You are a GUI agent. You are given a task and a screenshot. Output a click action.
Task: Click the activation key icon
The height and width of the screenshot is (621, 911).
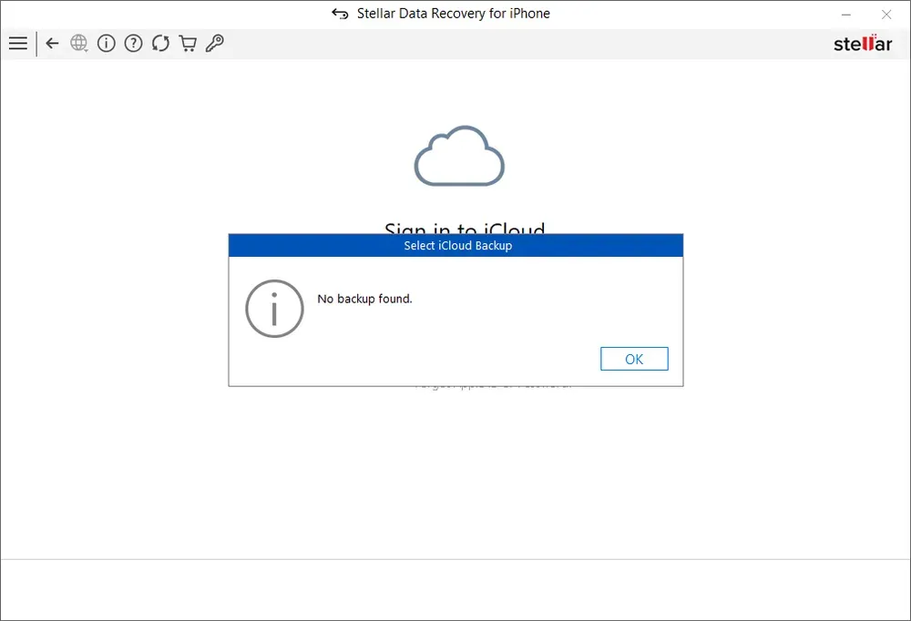[x=215, y=43]
